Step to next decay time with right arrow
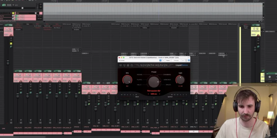The image size is (277, 138). pos(159,94)
